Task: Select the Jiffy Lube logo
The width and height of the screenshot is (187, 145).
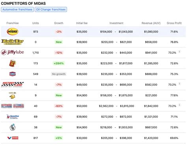Action: pyautogui.click(x=13, y=52)
